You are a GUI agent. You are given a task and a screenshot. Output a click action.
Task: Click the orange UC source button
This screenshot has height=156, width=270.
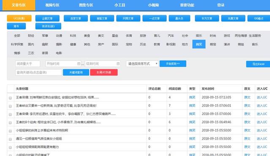(19, 19)
